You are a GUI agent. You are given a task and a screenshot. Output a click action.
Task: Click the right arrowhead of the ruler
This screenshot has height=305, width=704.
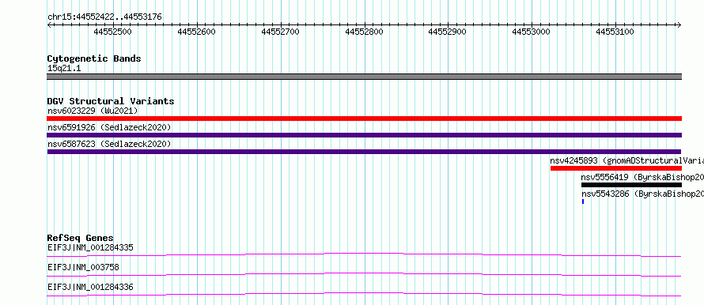coord(679,24)
